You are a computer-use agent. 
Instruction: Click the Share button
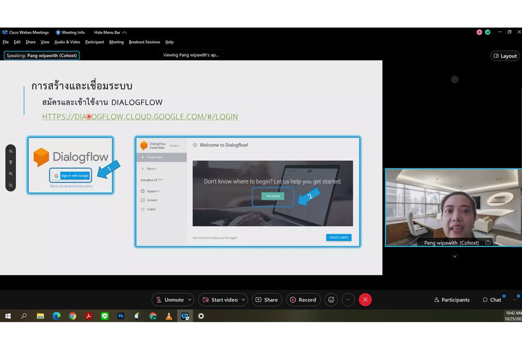(267, 300)
